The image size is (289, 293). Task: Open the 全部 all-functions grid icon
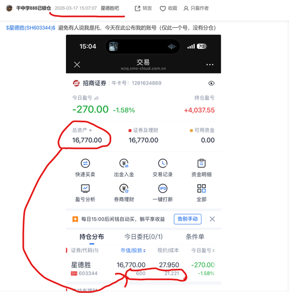[201, 188]
